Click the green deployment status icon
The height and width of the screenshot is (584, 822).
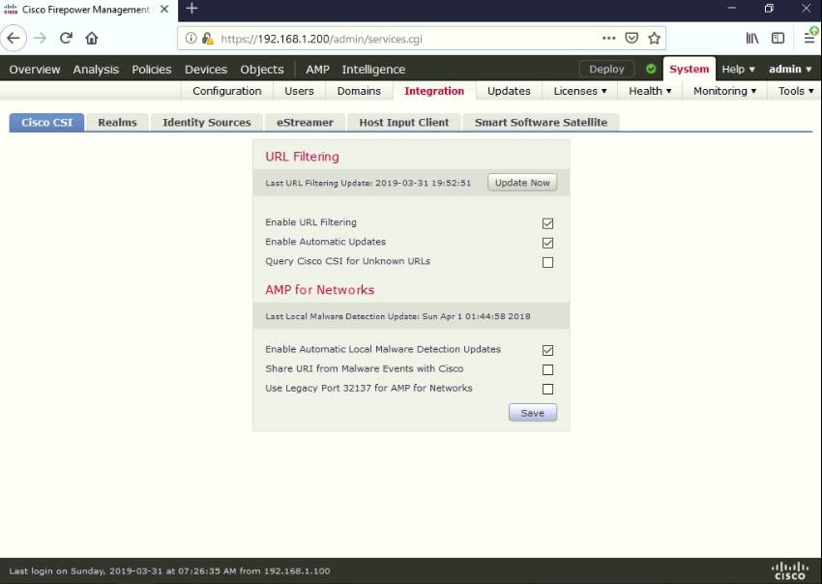click(x=649, y=69)
